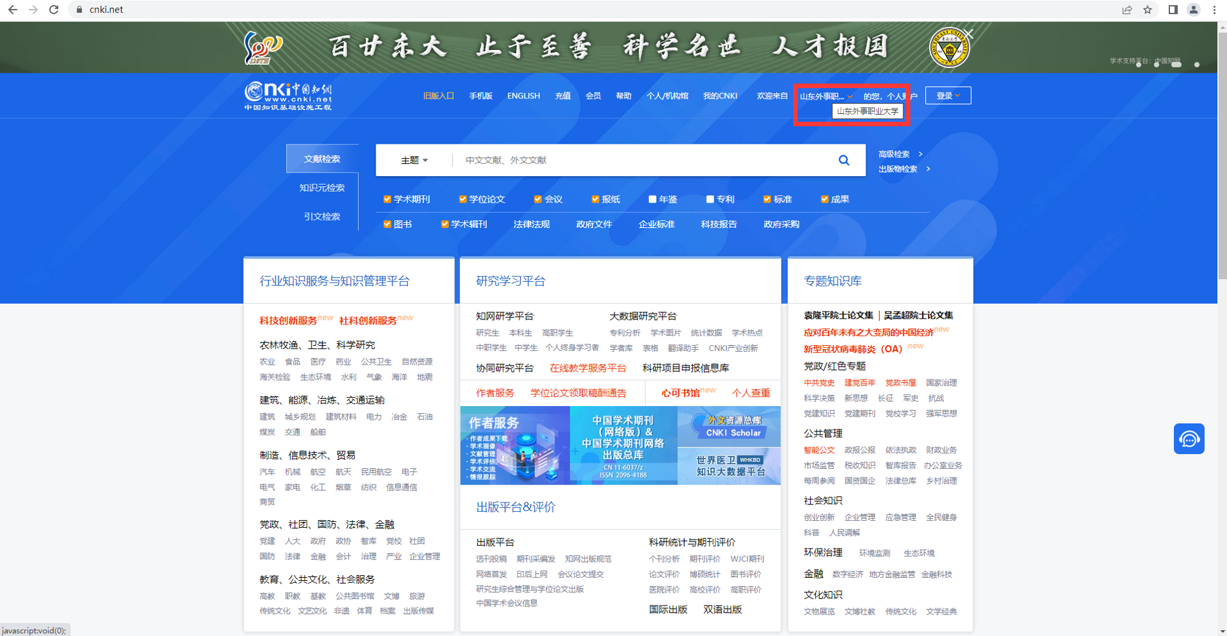Toggle the 学术期刊 checkbox

coord(387,199)
